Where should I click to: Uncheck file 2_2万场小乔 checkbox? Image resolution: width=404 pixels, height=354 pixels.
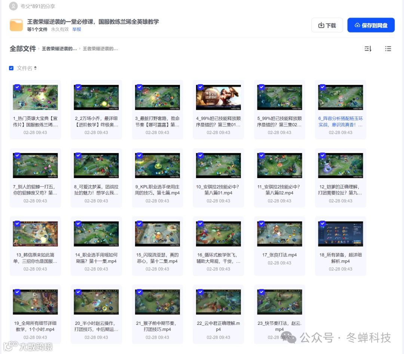point(78,87)
